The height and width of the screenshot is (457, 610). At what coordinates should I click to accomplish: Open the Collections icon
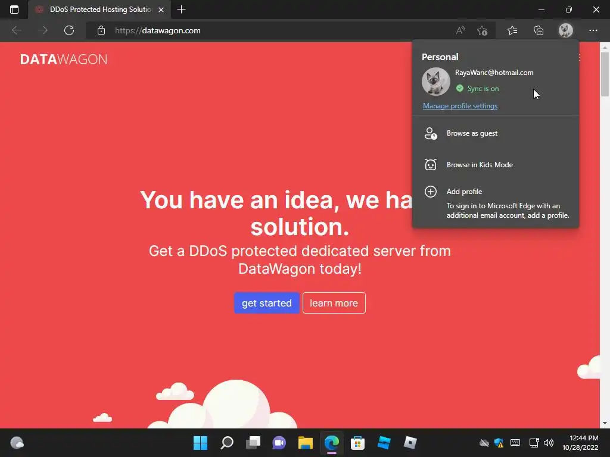click(x=539, y=30)
